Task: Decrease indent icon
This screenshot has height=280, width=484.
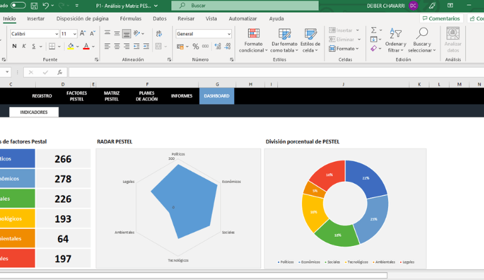Action: pos(136,46)
